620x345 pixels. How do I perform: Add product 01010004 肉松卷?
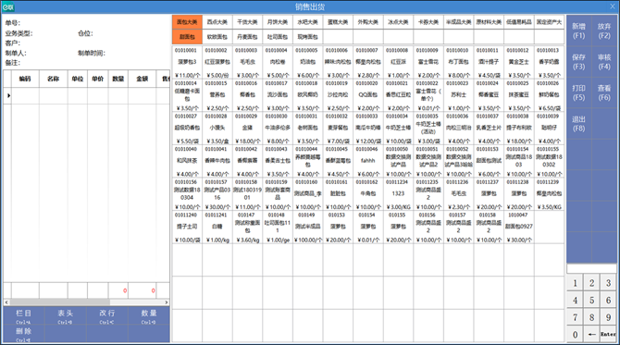[x=278, y=62]
